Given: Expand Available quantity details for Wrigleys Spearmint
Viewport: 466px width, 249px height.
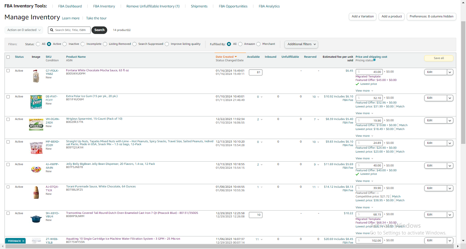Looking at the screenshot, I should (260, 119).
